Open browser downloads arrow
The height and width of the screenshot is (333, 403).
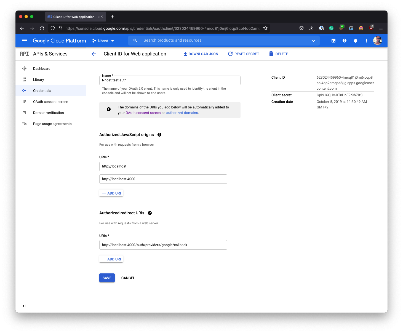click(x=311, y=28)
